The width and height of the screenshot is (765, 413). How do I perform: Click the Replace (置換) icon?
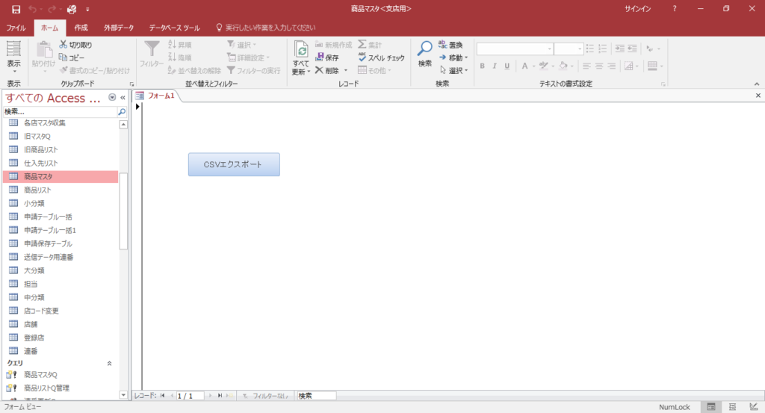click(442, 44)
